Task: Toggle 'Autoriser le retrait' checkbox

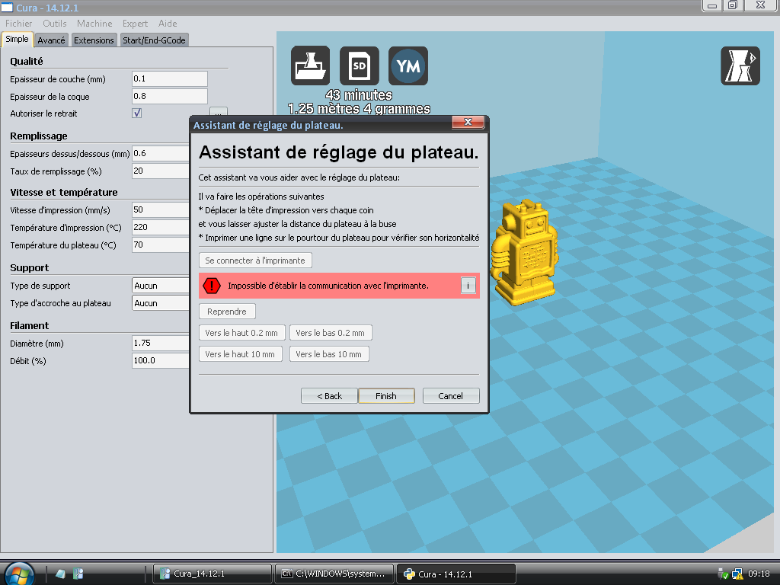Action: click(137, 113)
